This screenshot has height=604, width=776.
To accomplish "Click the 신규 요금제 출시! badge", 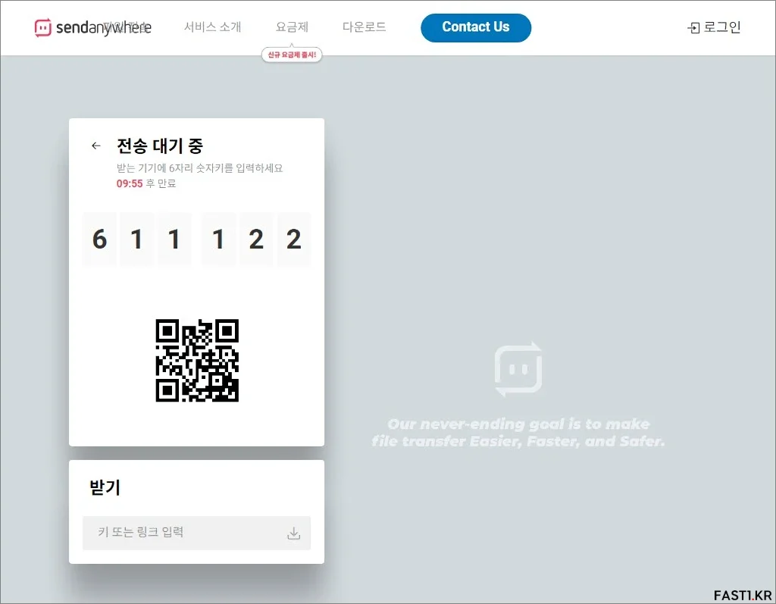I will coord(292,55).
